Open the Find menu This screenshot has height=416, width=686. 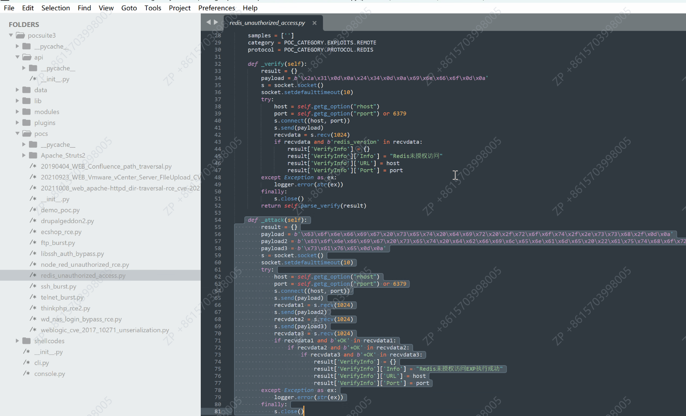coord(84,8)
